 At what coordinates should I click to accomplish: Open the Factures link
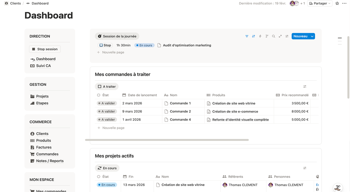point(40,147)
